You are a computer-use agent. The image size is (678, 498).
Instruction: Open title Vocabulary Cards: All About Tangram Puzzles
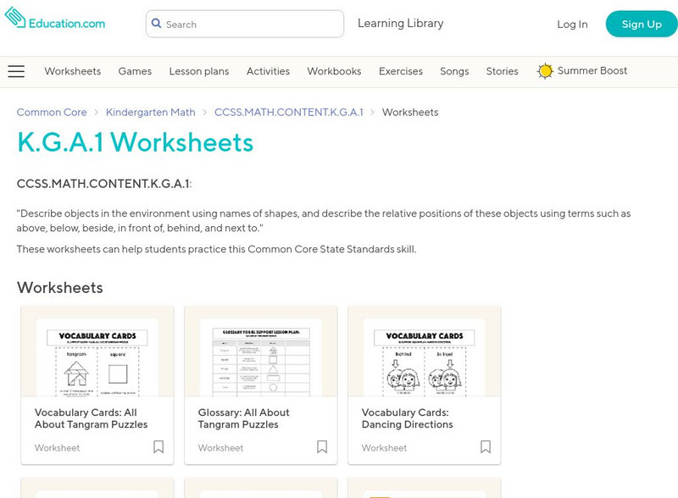[x=92, y=418]
